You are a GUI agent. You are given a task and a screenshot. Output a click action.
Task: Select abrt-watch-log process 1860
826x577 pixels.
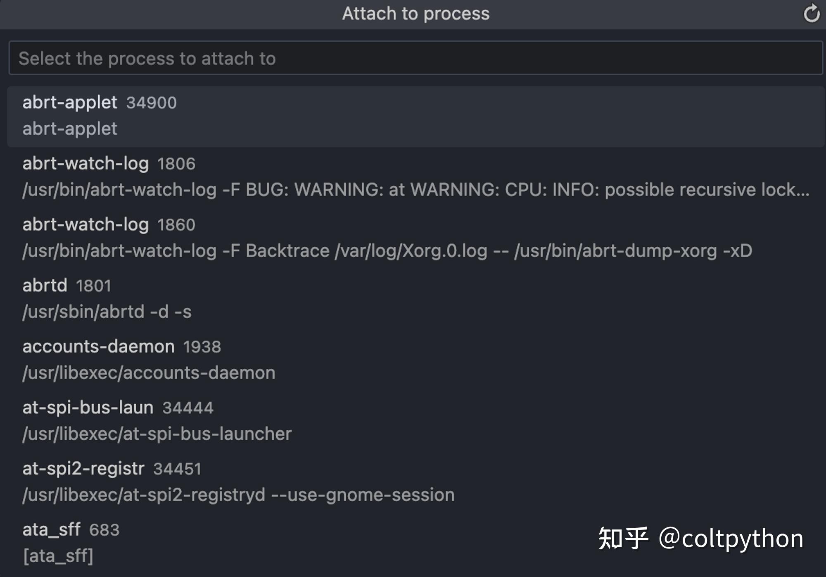pyautogui.click(x=415, y=238)
